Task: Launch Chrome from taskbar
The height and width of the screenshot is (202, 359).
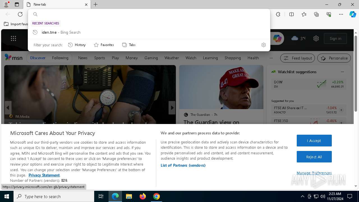Action: [157, 196]
